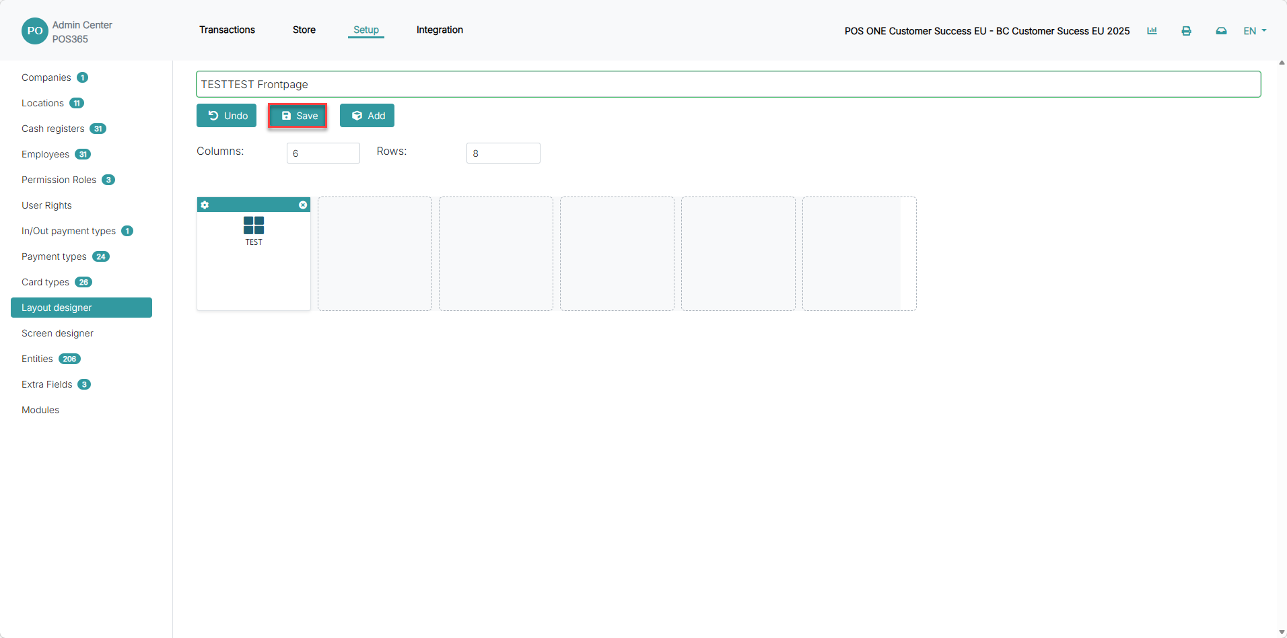Open the Integration menu

tap(440, 30)
